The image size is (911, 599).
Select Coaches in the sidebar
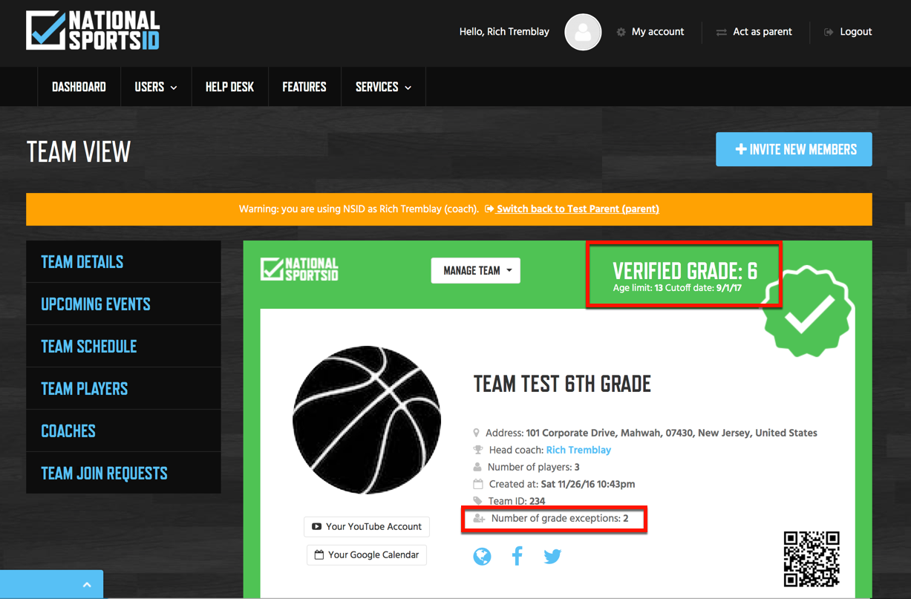point(123,431)
